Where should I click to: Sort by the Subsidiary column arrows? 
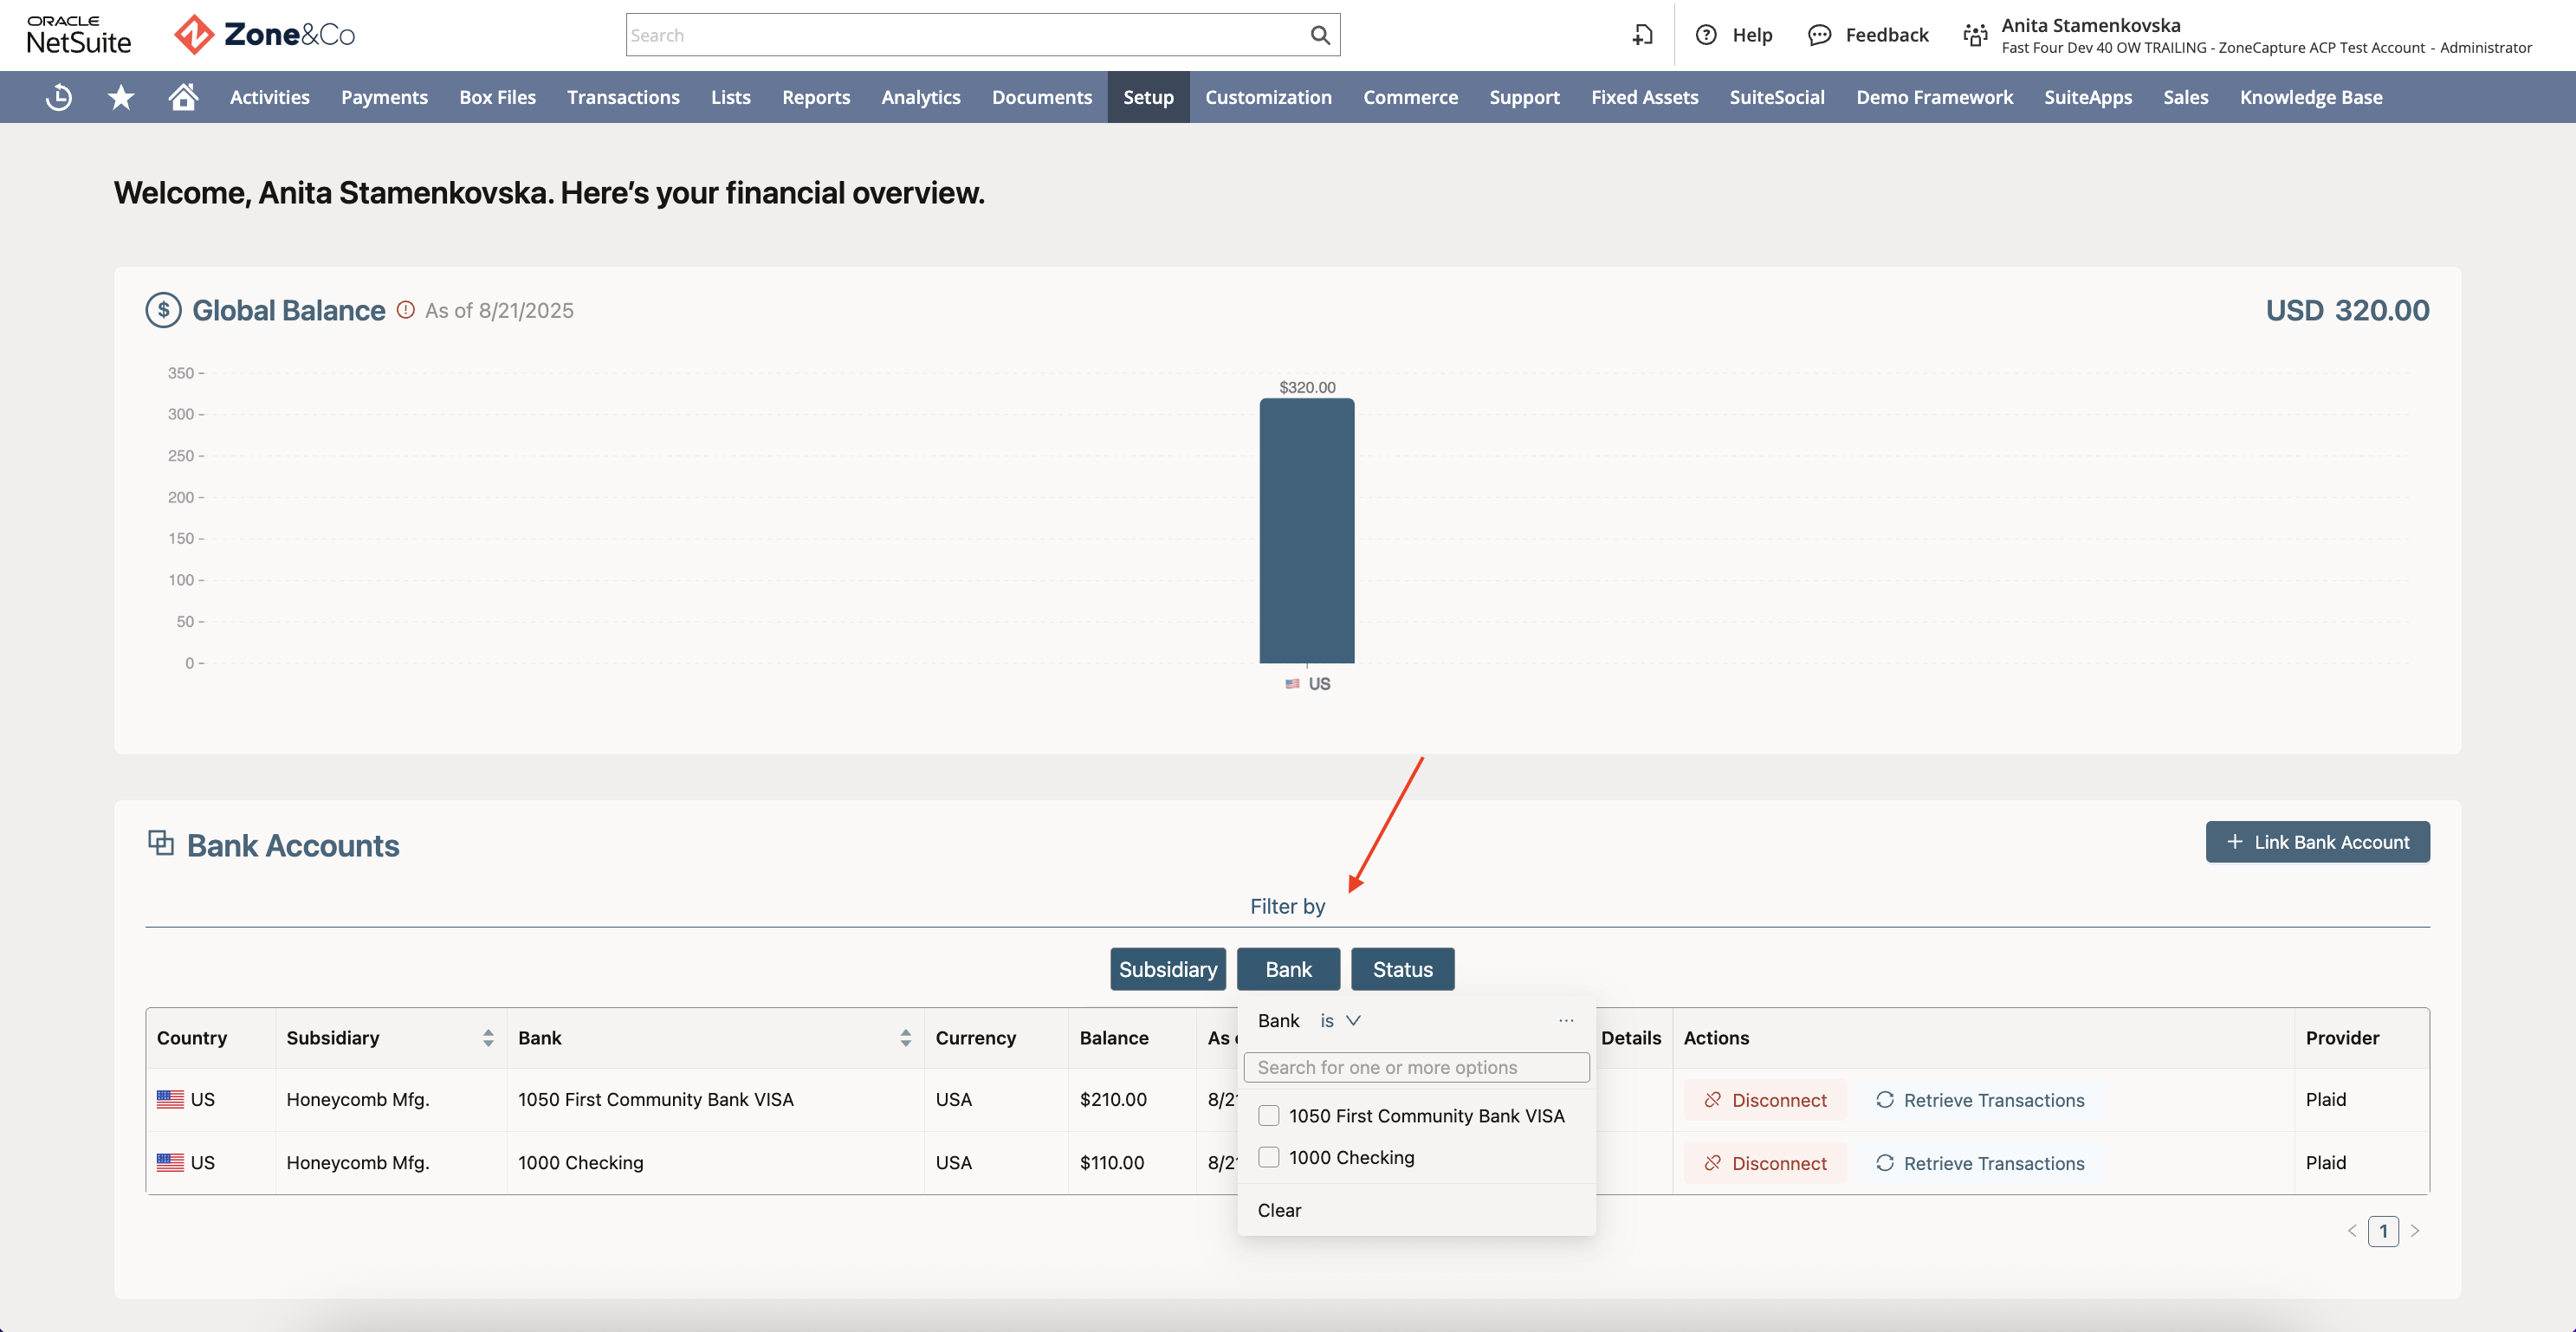488,1038
